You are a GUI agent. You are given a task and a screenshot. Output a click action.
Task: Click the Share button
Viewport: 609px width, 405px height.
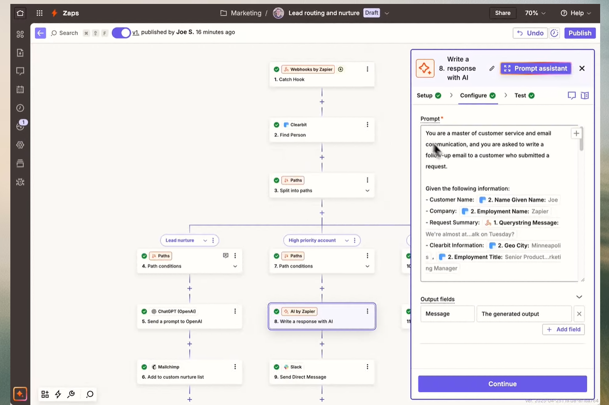[x=503, y=13]
